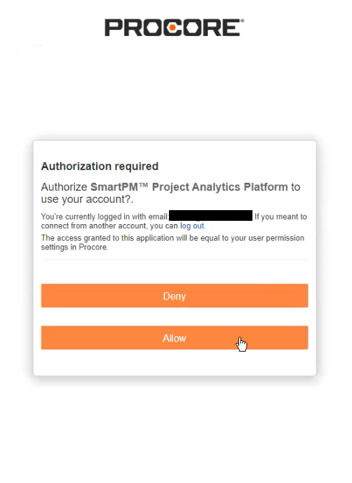352x483 pixels.
Task: Allow SmartPM to use your account
Action: 174,338
